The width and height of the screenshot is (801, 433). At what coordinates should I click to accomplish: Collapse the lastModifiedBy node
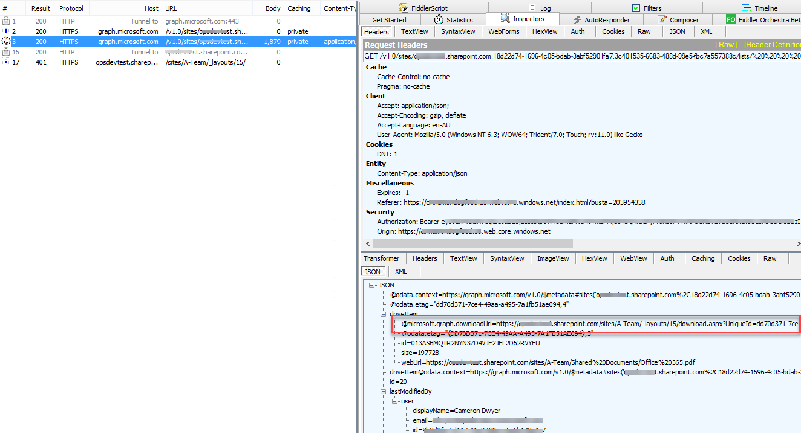click(x=384, y=391)
